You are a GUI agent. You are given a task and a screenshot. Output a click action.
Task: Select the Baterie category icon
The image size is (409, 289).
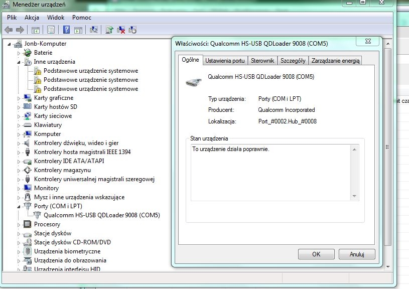pyautogui.click(x=28, y=53)
